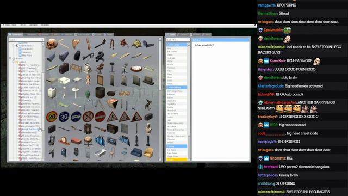Select the Hoverball tool

click(177, 111)
